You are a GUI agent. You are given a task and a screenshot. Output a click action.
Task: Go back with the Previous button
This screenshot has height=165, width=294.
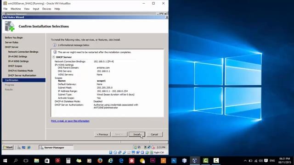click(x=102, y=134)
